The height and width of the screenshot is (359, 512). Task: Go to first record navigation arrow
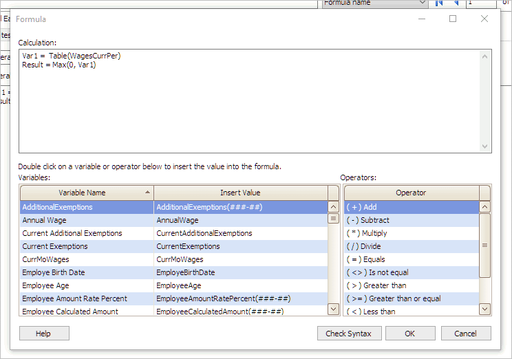tap(438, 3)
